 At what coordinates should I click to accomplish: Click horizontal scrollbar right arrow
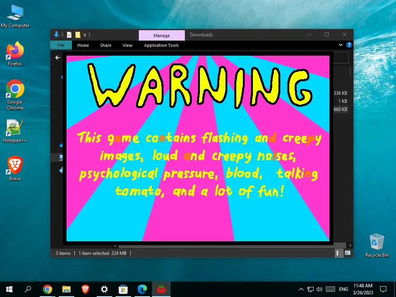pos(350,245)
